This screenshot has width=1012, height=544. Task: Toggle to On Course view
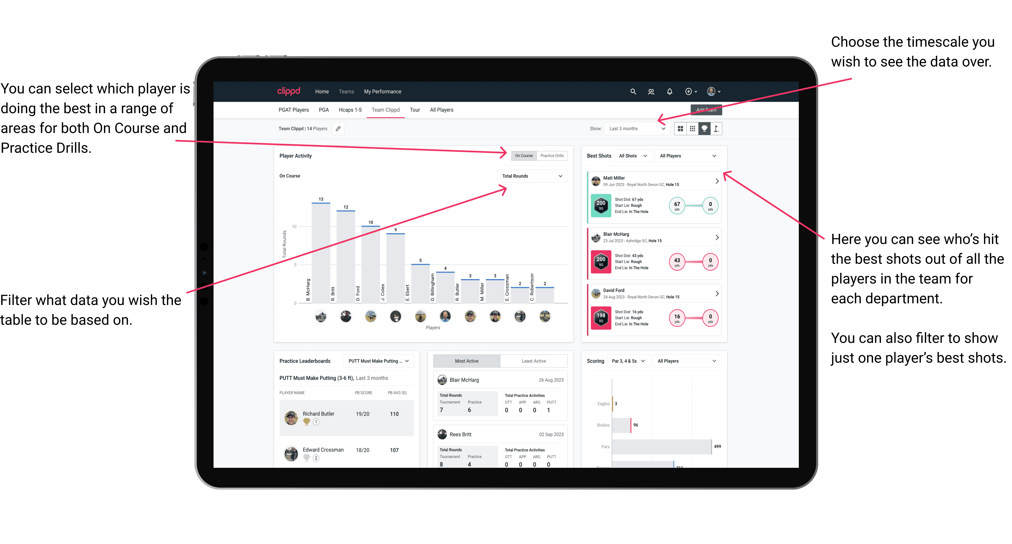[524, 156]
